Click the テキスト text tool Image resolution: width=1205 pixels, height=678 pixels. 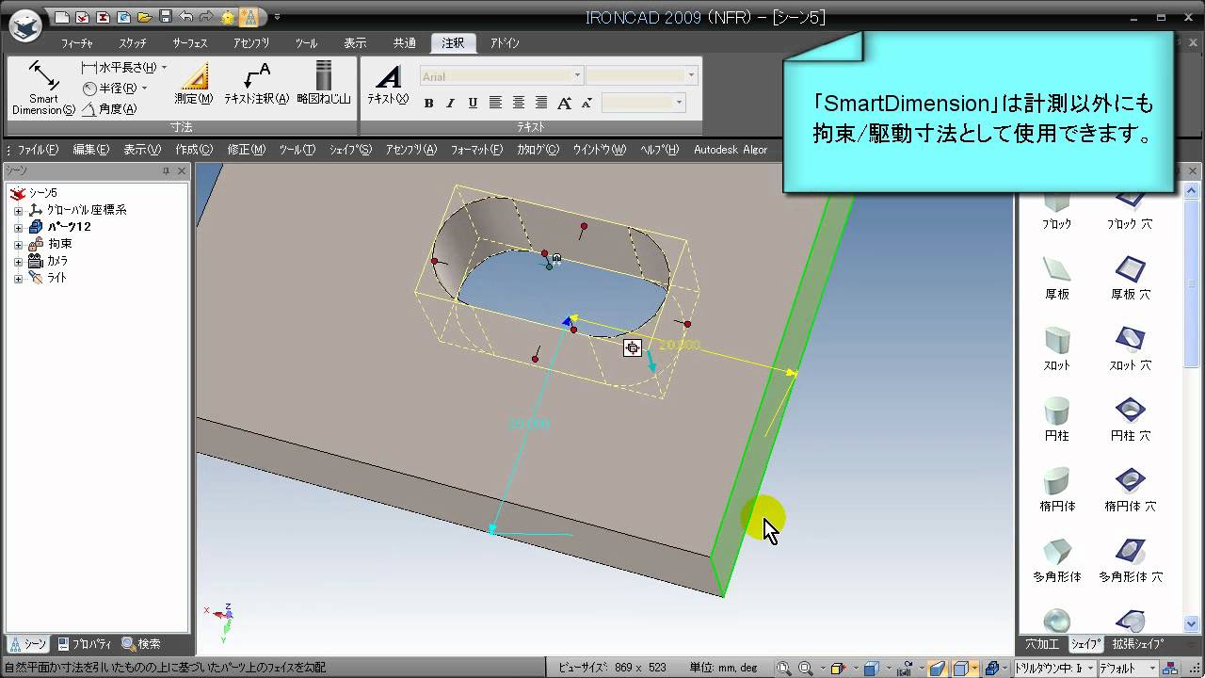(x=388, y=83)
